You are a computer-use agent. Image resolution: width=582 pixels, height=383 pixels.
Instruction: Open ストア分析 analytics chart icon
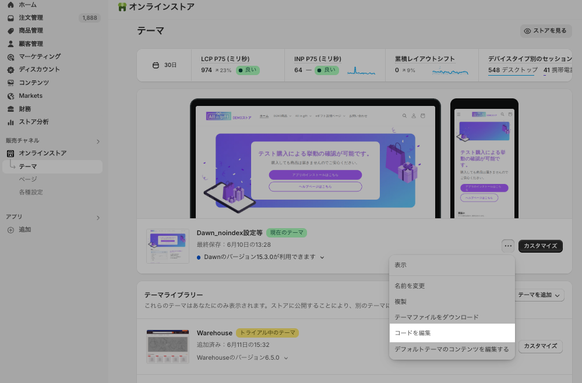tap(10, 122)
